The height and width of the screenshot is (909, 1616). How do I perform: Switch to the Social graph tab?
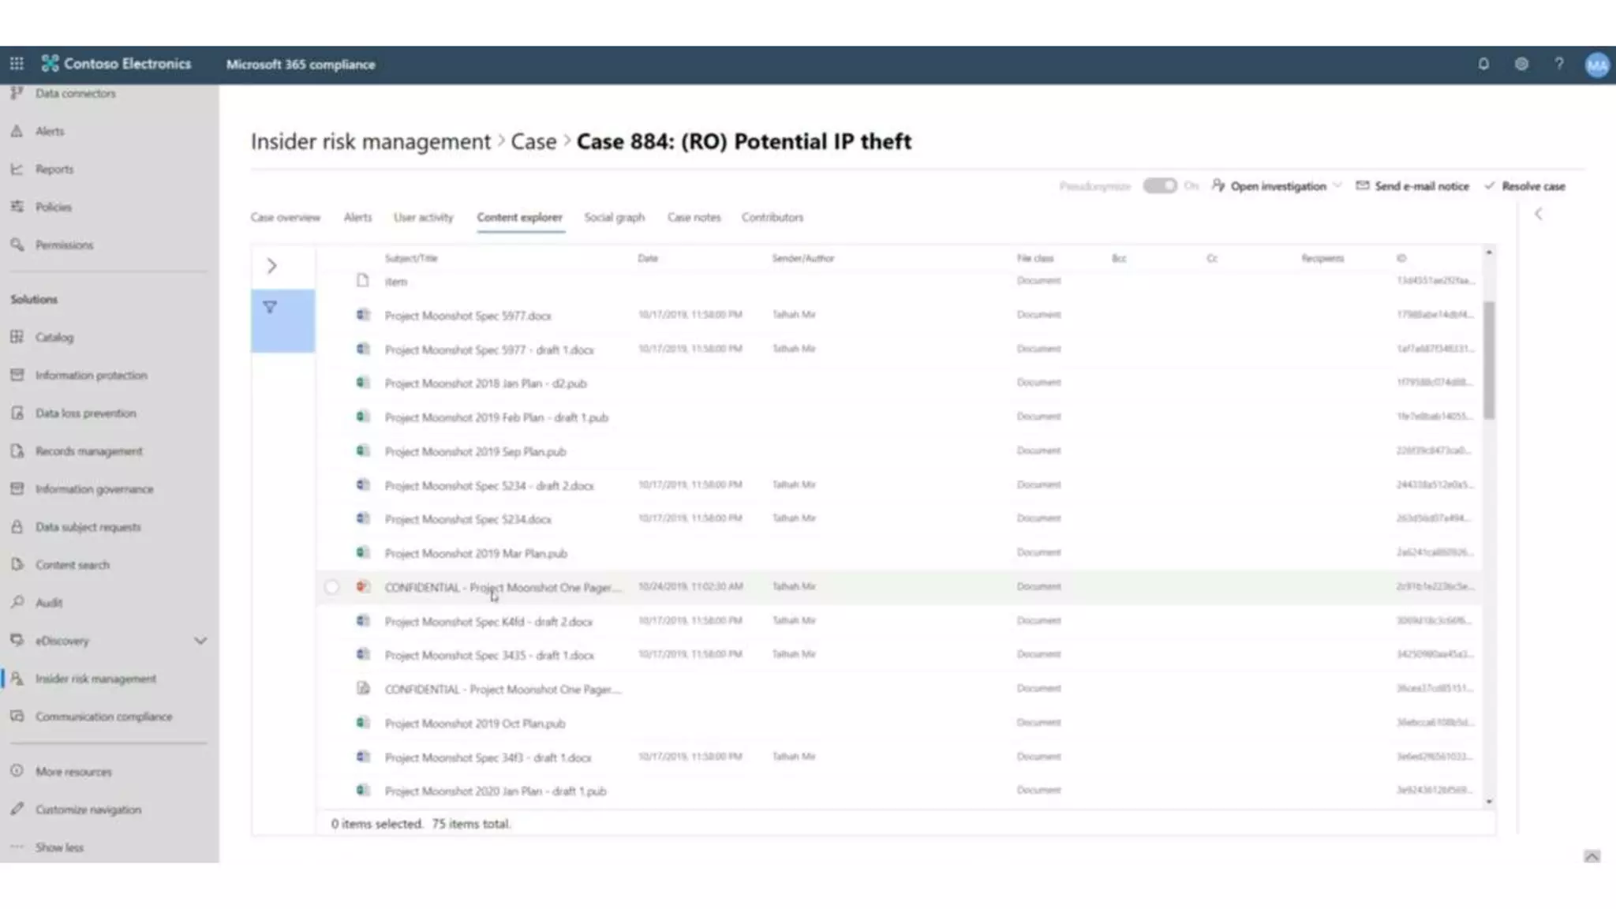[x=614, y=217]
